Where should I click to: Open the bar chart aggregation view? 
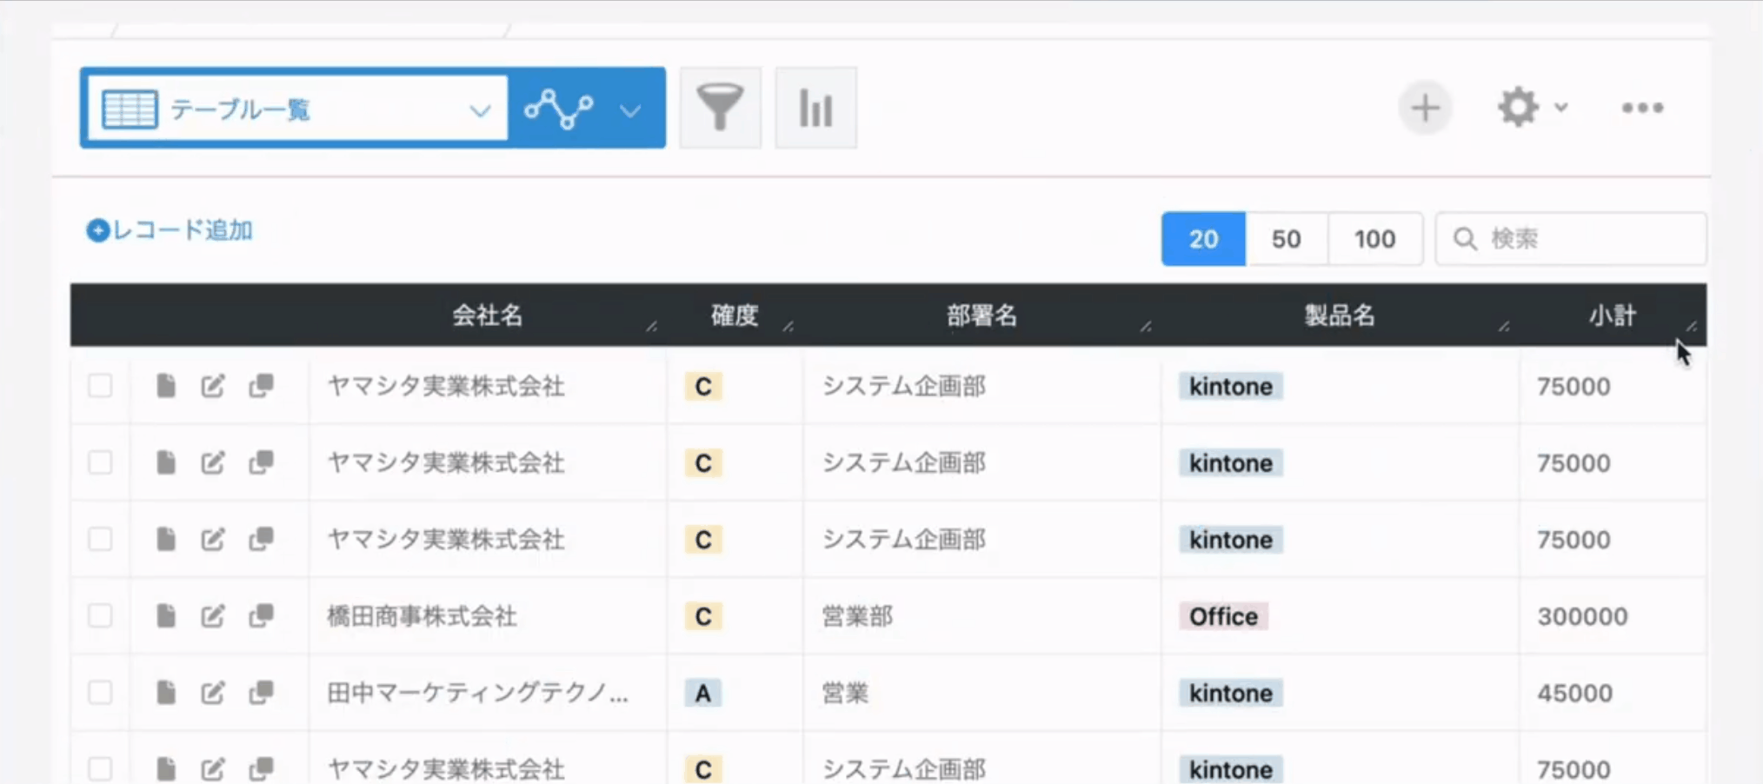tap(815, 108)
